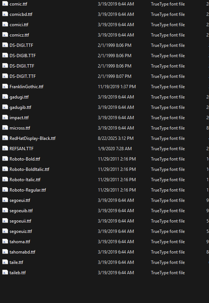Click the segoeui.ttf font icon
The image size is (209, 303).
5,200
